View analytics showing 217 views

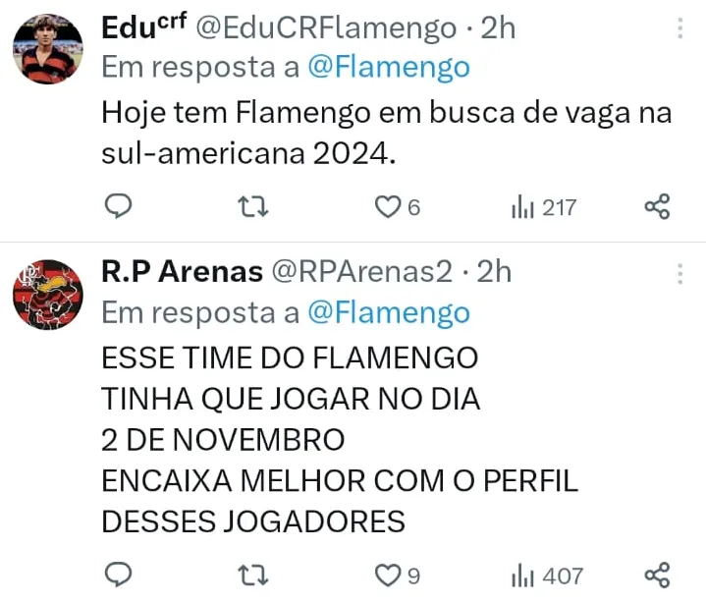tap(543, 207)
